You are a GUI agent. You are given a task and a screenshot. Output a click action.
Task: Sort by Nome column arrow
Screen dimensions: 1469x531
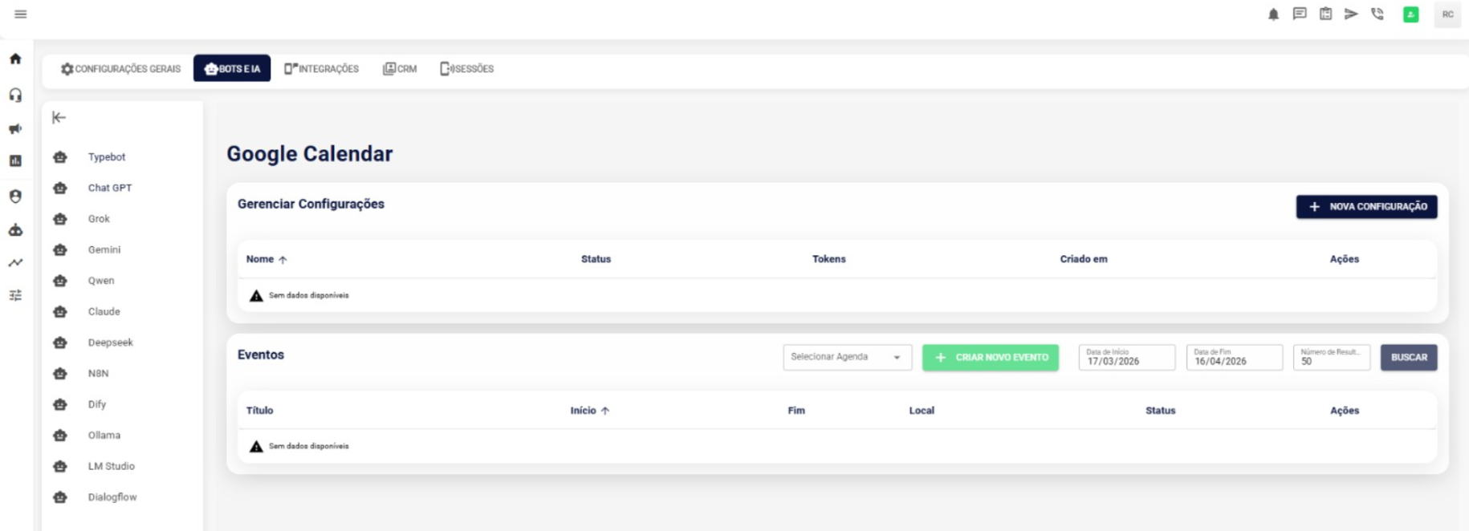[282, 260]
